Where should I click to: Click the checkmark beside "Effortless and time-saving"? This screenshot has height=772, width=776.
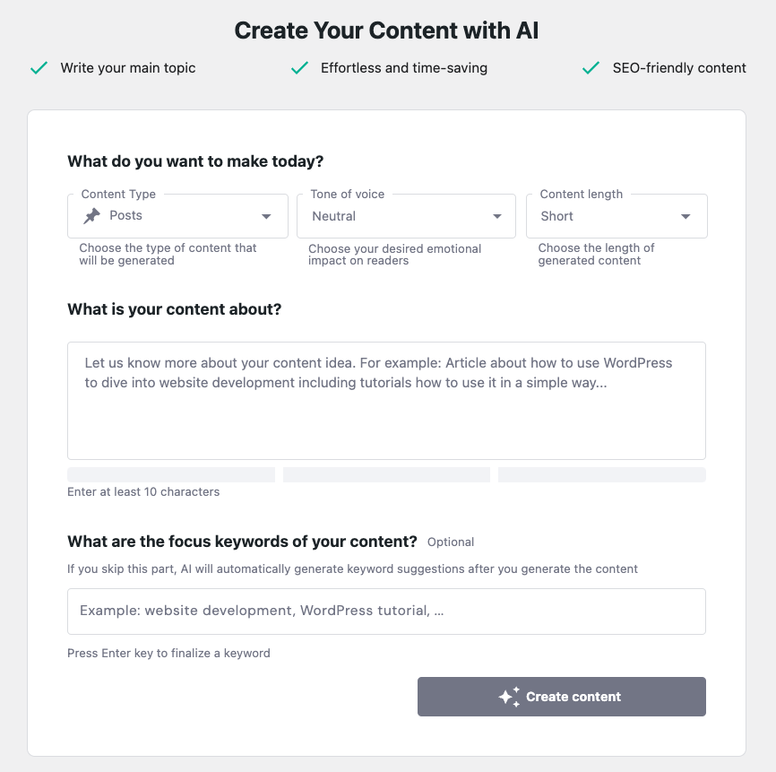pos(299,67)
